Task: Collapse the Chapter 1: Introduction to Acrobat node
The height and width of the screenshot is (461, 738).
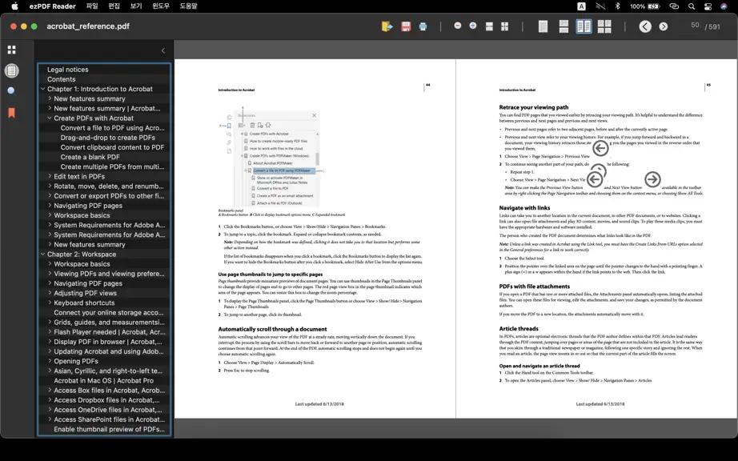Action: 43,89
